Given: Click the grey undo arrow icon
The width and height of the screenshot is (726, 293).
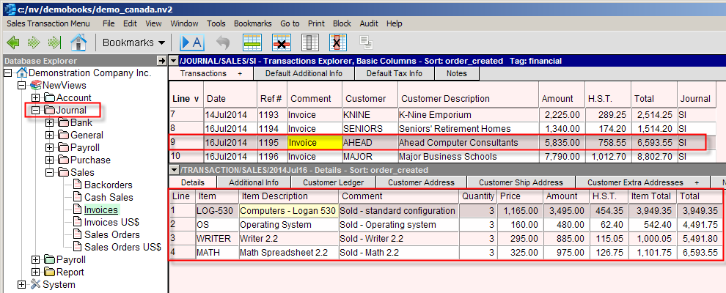Looking at the screenshot, I should click(x=223, y=42).
